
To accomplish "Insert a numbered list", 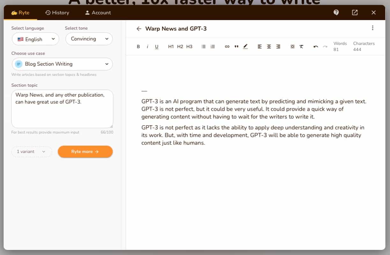I will click(x=213, y=47).
